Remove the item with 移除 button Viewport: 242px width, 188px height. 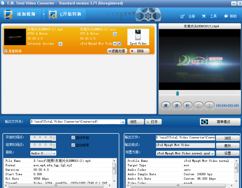[x=139, y=51]
